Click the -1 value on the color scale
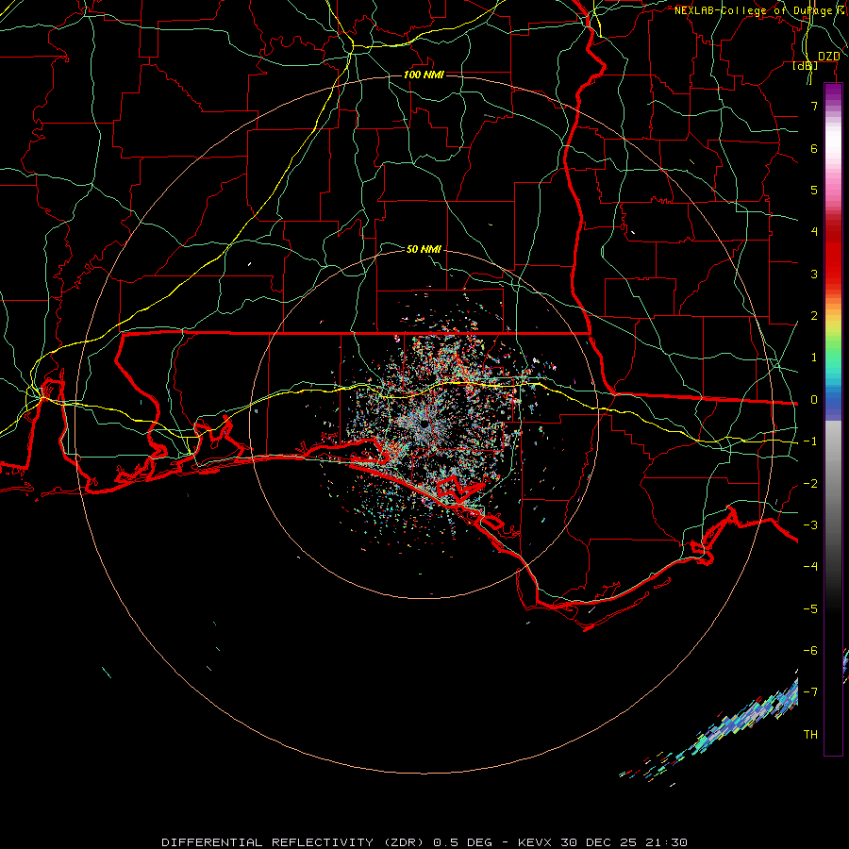 810,441
